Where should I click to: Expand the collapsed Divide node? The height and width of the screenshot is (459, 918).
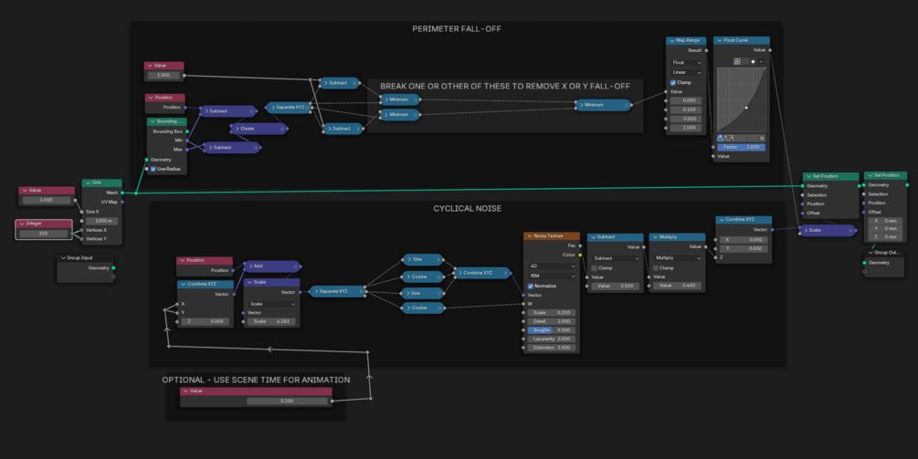(x=237, y=129)
